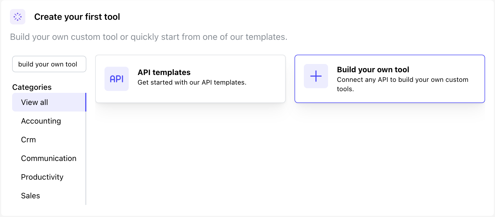Screen dimensions: 495x217
Task: Select the highlighted Build your own tool card's empty area
Action: pos(440,95)
